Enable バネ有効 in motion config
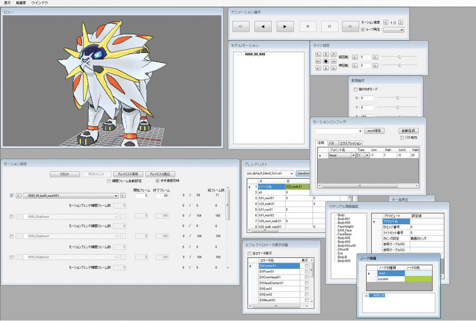This screenshot has width=476, height=321. pos(402,138)
